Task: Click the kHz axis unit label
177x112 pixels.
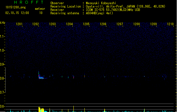Action: 3,23
